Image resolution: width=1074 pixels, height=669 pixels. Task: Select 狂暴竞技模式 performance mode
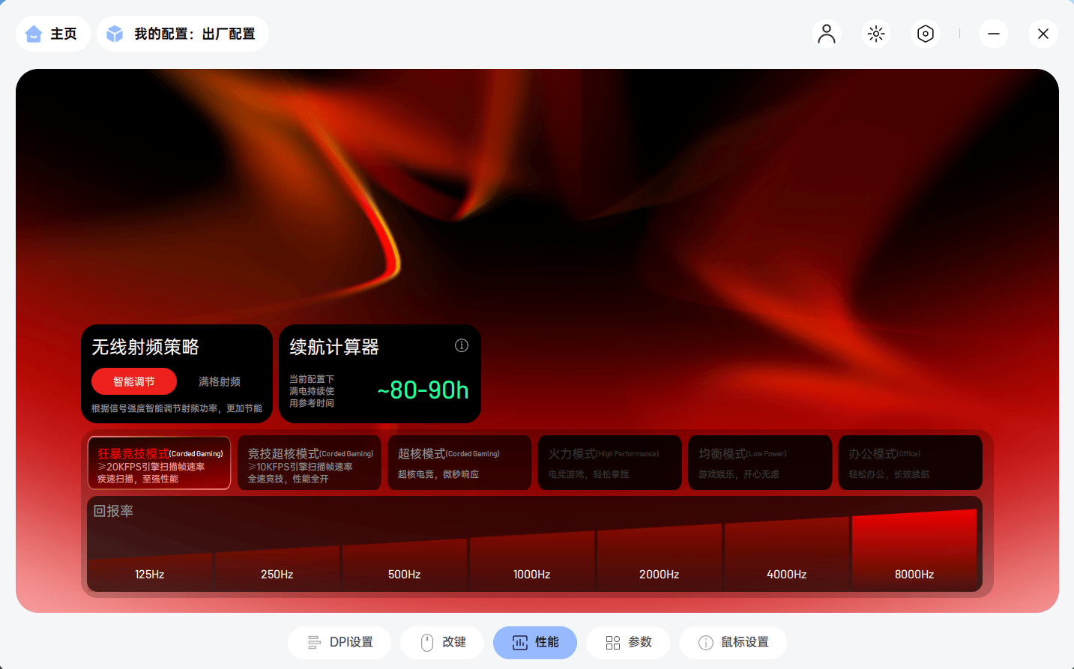click(159, 462)
